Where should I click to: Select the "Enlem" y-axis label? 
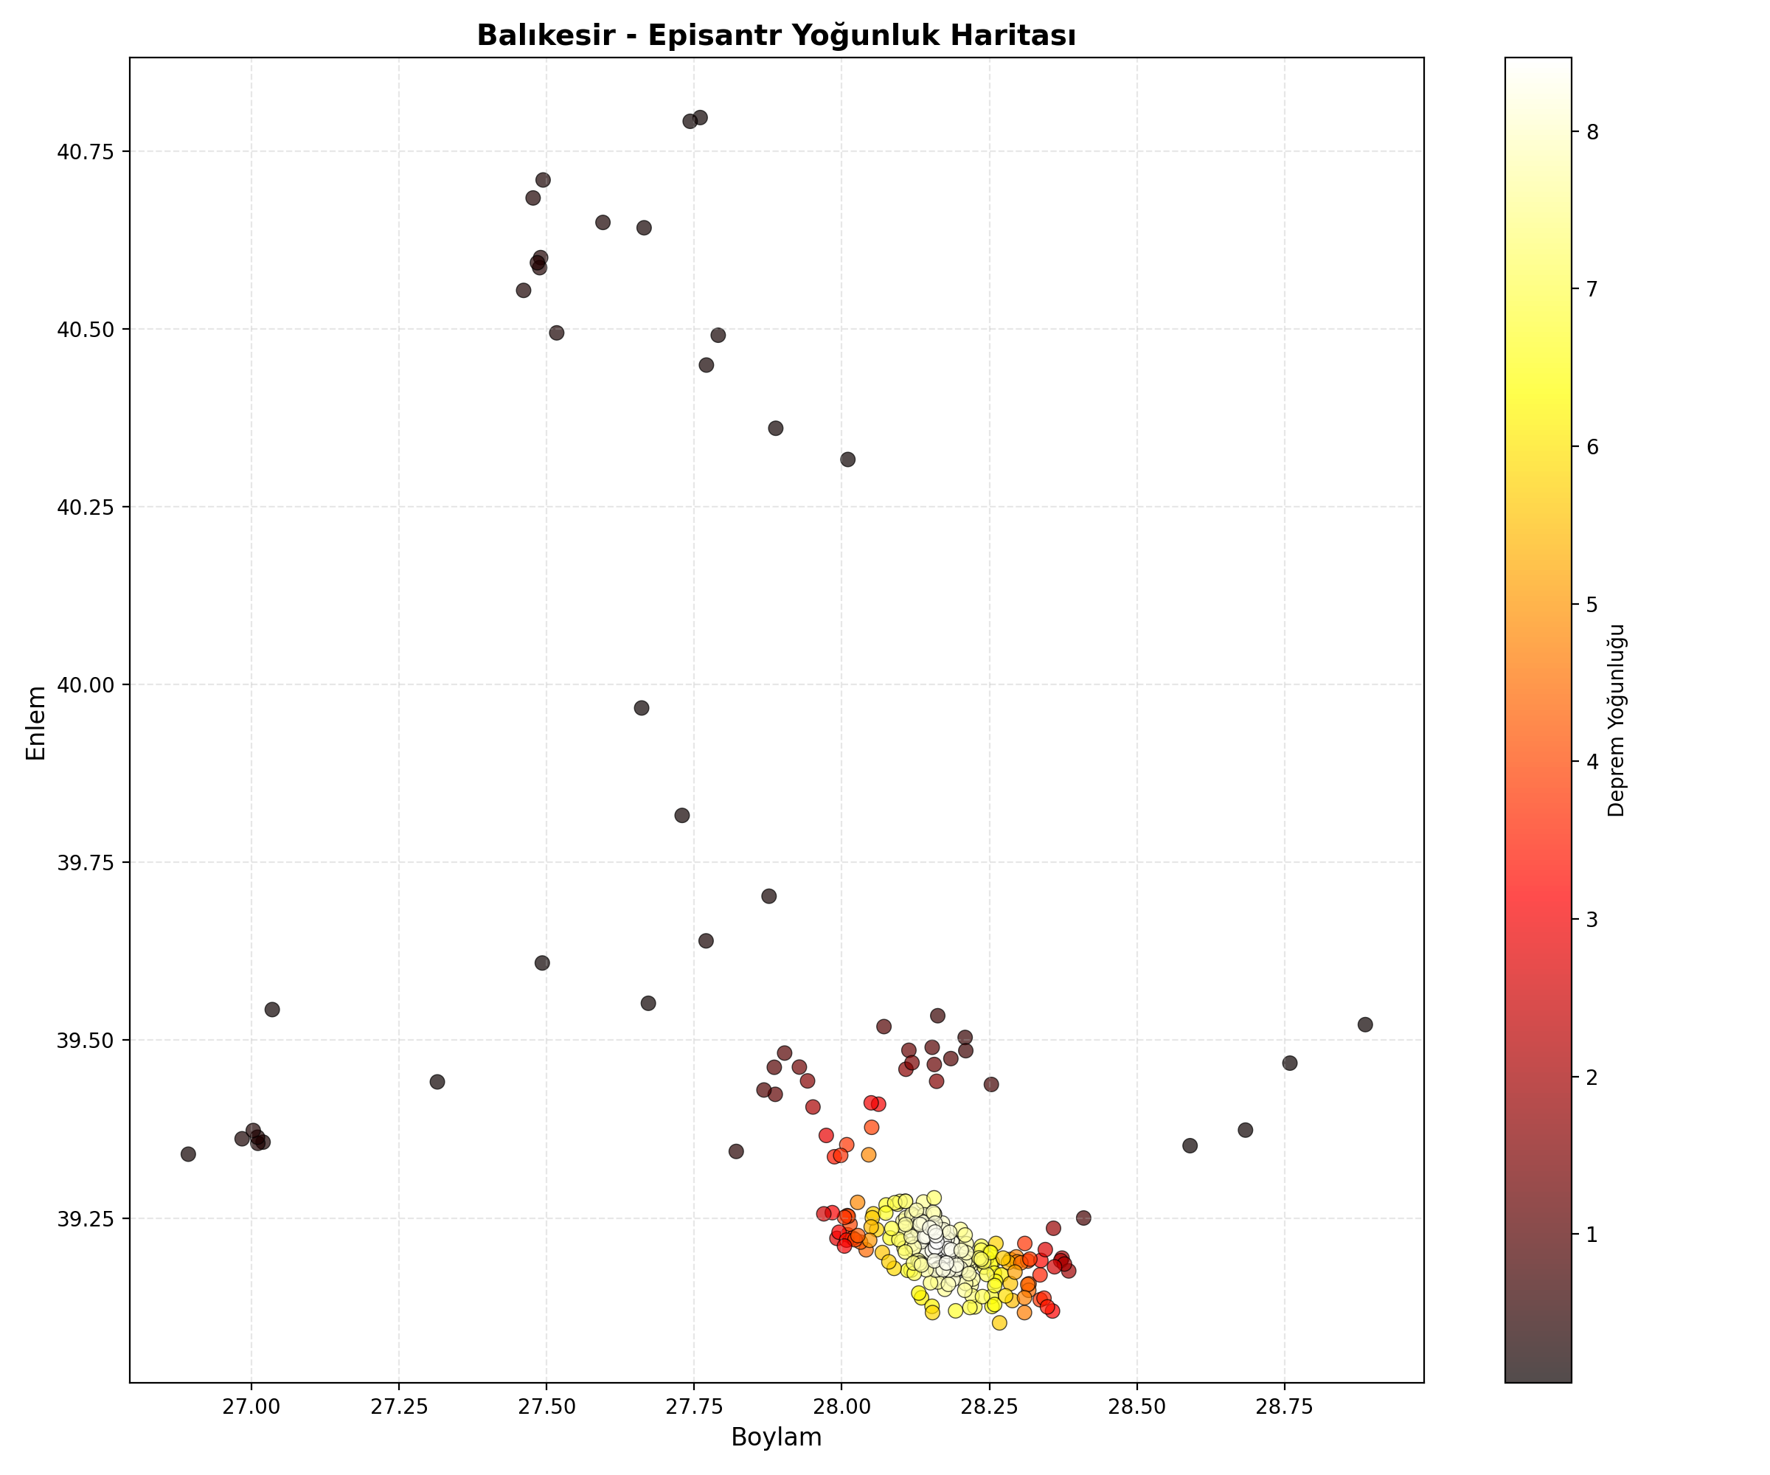[35, 723]
